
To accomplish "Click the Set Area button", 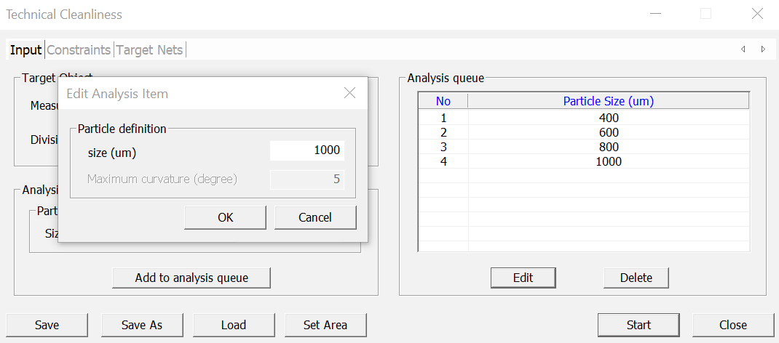I will point(325,325).
